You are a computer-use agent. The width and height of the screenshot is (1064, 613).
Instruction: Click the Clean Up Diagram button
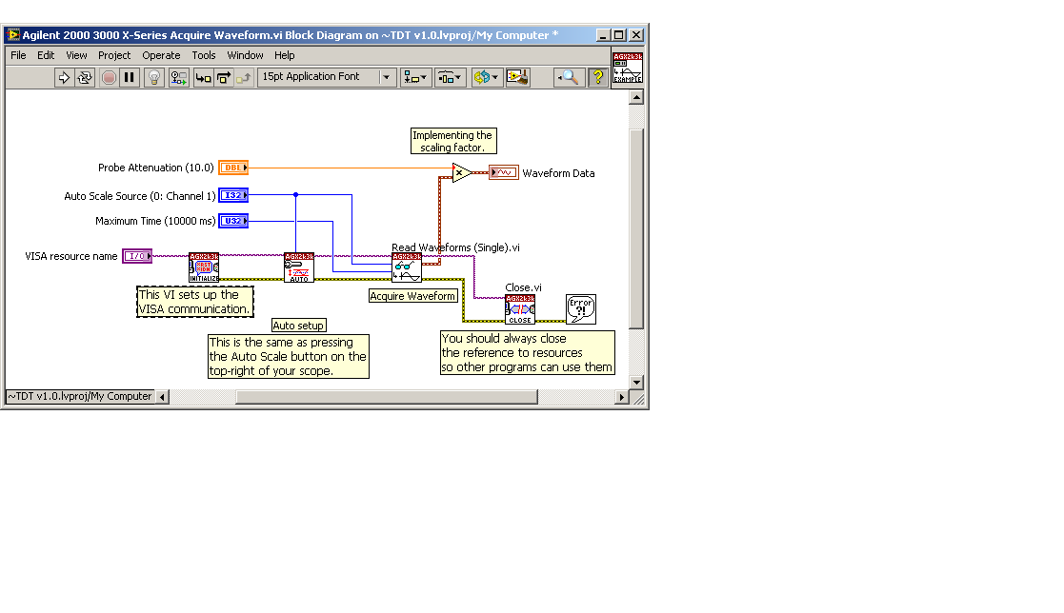pos(518,78)
